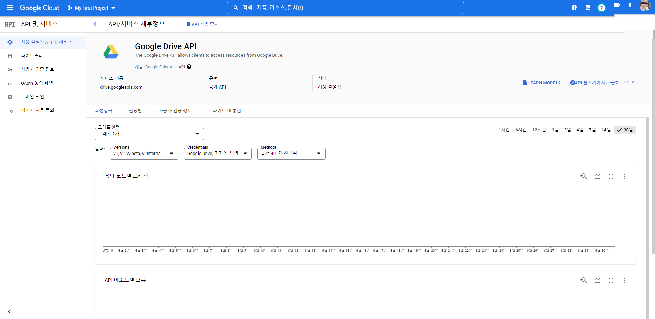
Task: Toggle legend on 응답 코드별 트래픽 chart
Action: click(x=597, y=176)
